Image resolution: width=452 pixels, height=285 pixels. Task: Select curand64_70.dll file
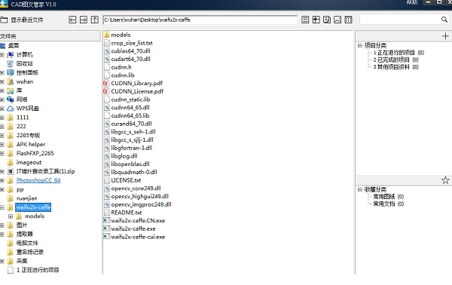131,124
